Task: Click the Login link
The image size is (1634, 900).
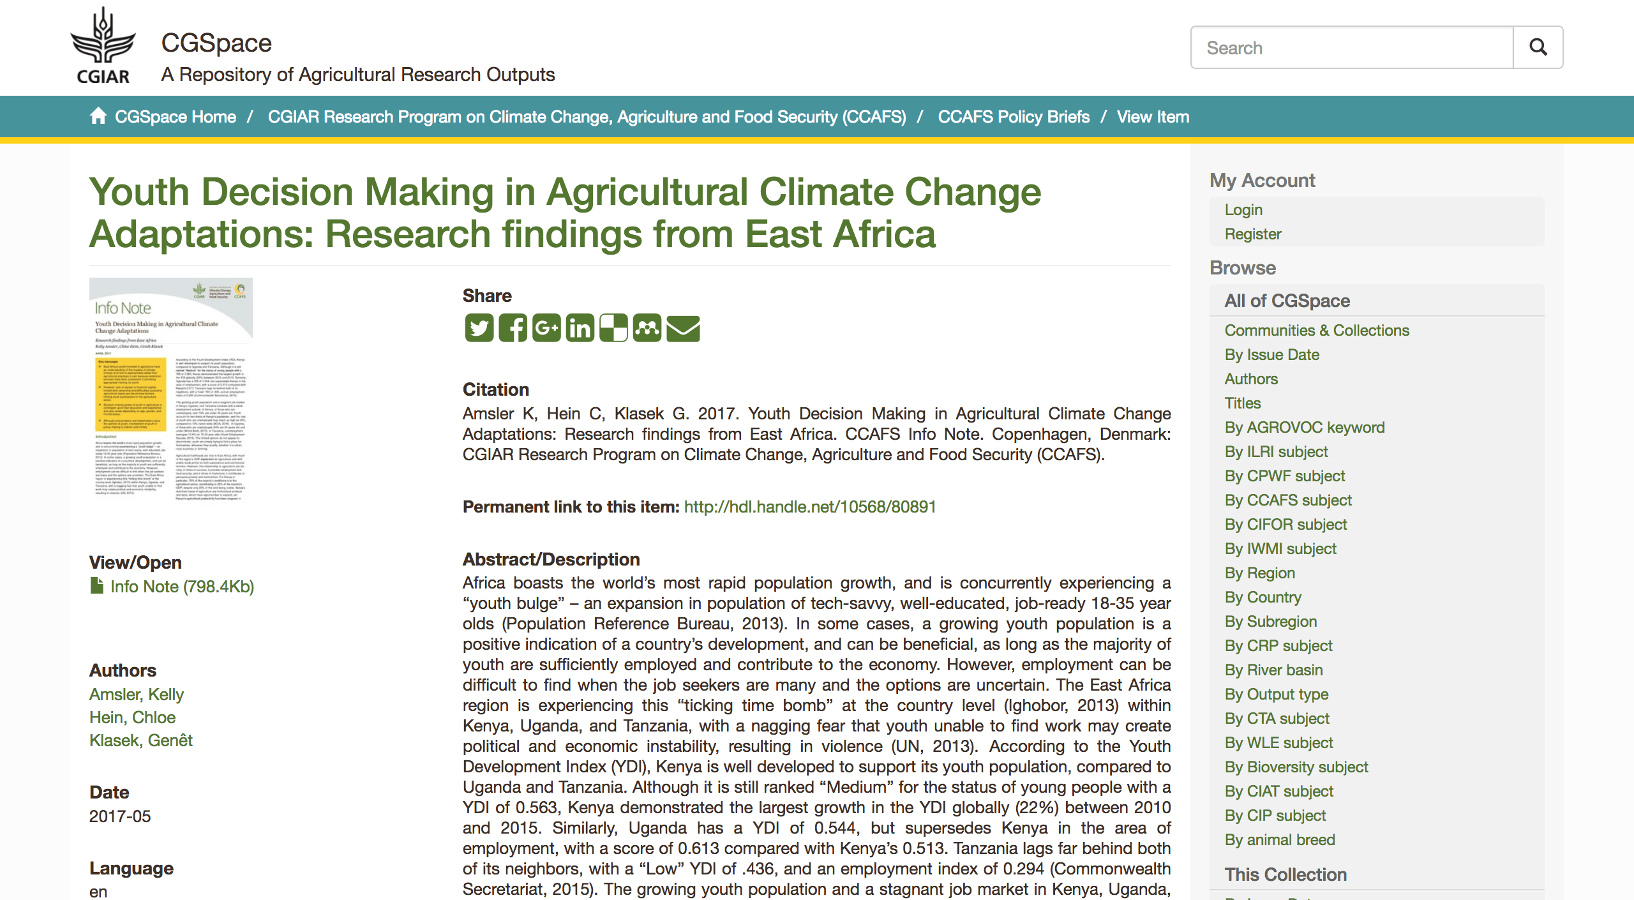Action: click(1243, 210)
